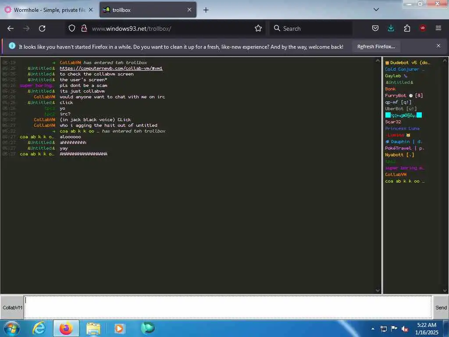Reload the trollbox page
Image resolution: width=449 pixels, height=337 pixels.
(42, 29)
